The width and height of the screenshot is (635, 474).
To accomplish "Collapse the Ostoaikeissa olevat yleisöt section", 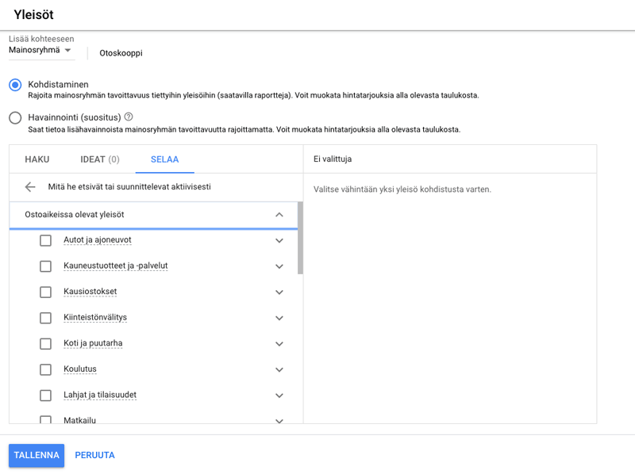I will [x=279, y=214].
